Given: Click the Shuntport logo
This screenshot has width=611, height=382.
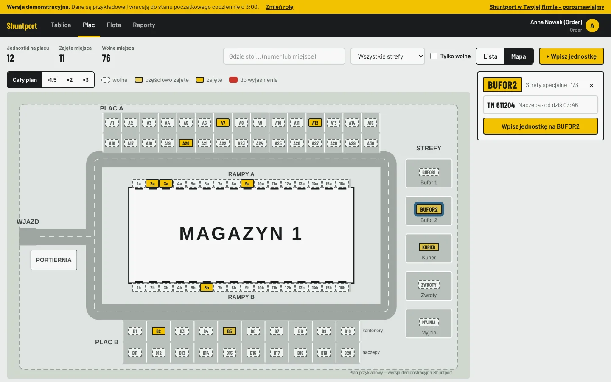Looking at the screenshot, I should (x=22, y=26).
